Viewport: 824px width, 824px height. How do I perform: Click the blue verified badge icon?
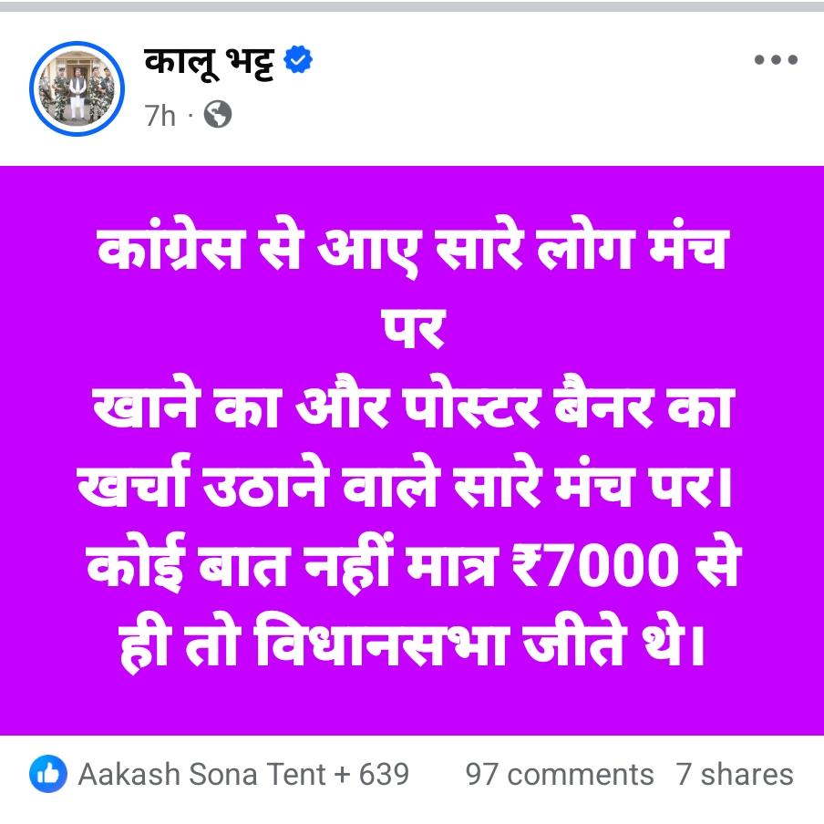click(x=298, y=59)
